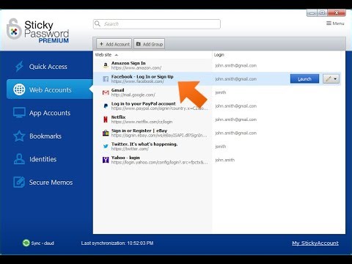
Task: Select the Facebook - Log In or Sign Up row
Action: (x=218, y=78)
